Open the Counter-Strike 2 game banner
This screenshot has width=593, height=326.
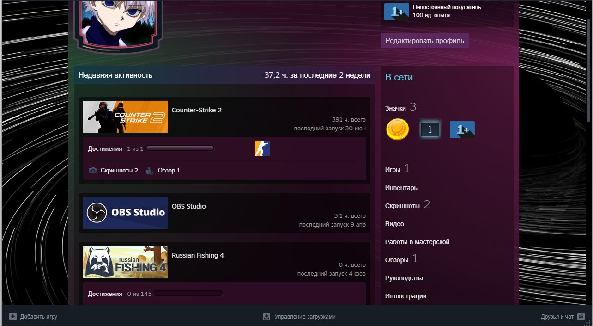click(126, 117)
